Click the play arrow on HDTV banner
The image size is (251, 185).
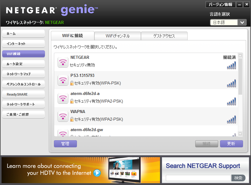click(97, 173)
